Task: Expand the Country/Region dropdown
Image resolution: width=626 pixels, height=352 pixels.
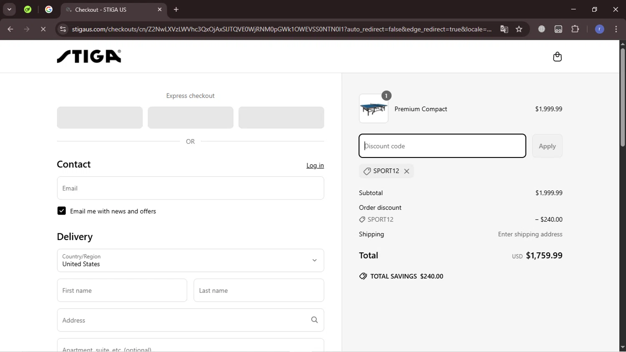Action: pyautogui.click(x=190, y=261)
